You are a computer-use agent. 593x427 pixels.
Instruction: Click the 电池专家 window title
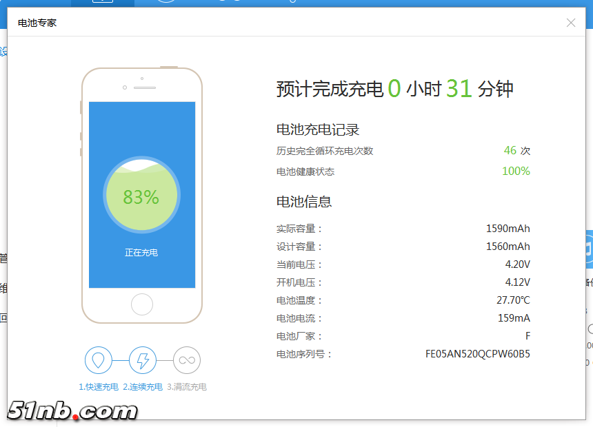(37, 23)
